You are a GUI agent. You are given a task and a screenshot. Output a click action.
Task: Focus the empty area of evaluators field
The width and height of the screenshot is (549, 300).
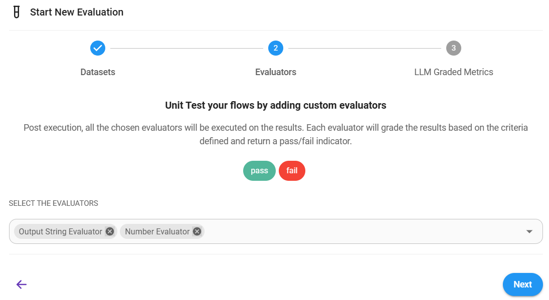[x=361, y=231]
